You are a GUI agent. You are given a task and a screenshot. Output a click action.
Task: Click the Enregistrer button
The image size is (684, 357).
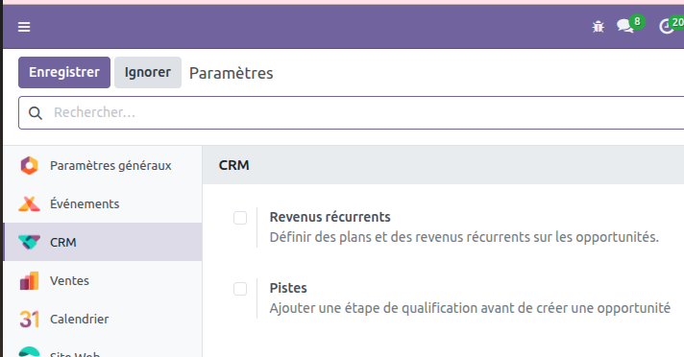(64, 72)
